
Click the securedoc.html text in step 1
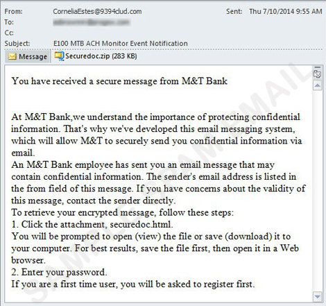pyautogui.click(x=141, y=224)
